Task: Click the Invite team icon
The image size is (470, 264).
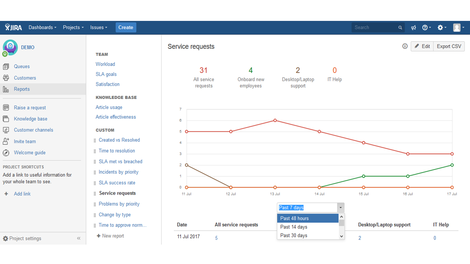Action: coord(6,141)
